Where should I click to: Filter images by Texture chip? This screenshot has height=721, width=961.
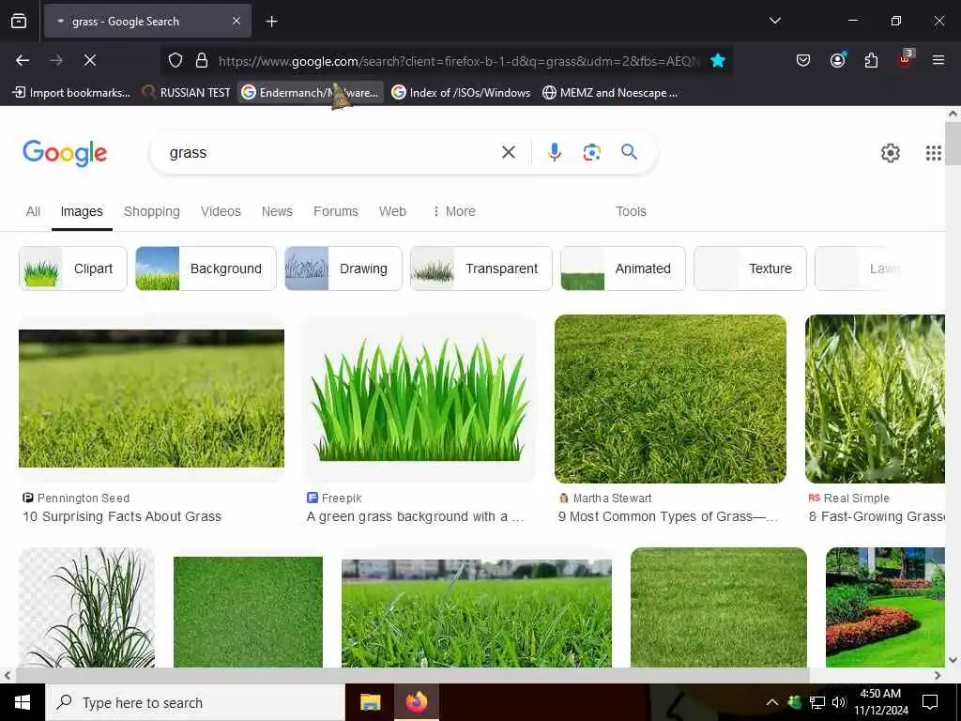coord(750,268)
